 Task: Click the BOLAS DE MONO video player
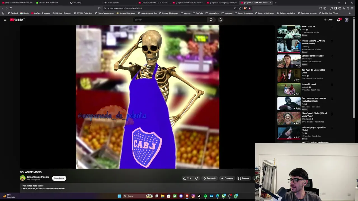point(147,97)
